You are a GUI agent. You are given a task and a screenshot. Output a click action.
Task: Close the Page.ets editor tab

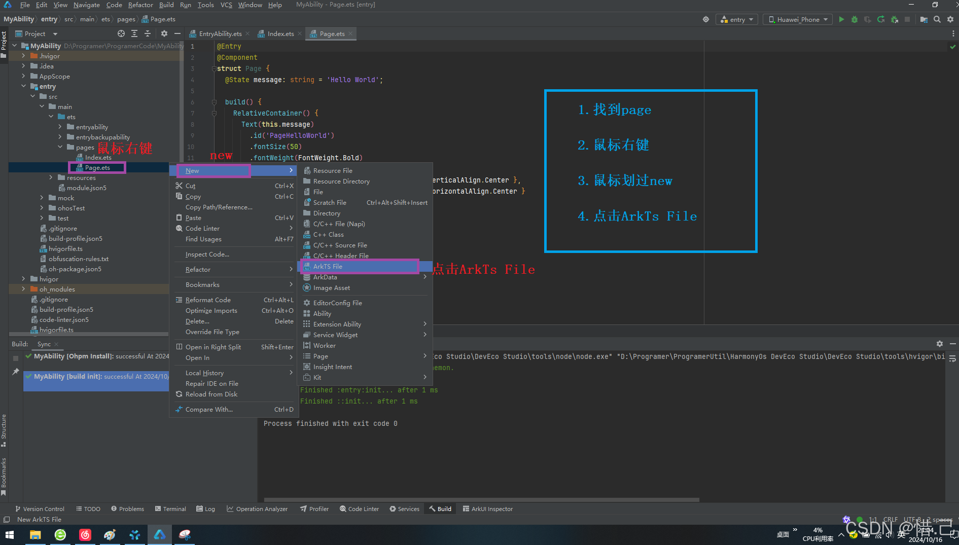point(350,33)
